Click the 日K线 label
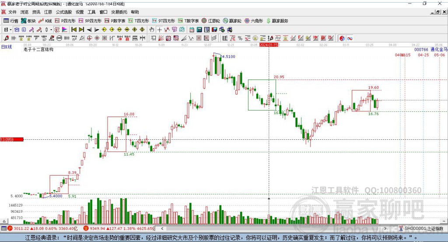The width and height of the screenshot is (448, 242). 7,47
